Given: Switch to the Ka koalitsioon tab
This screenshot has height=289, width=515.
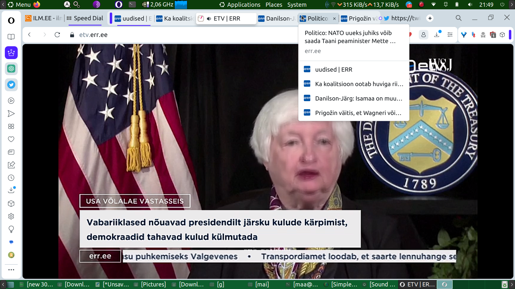Looking at the screenshot, I should point(175,18).
